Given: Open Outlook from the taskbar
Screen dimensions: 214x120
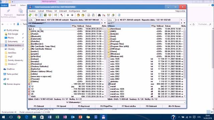Looking at the screenshot, I should click(x=73, y=117).
